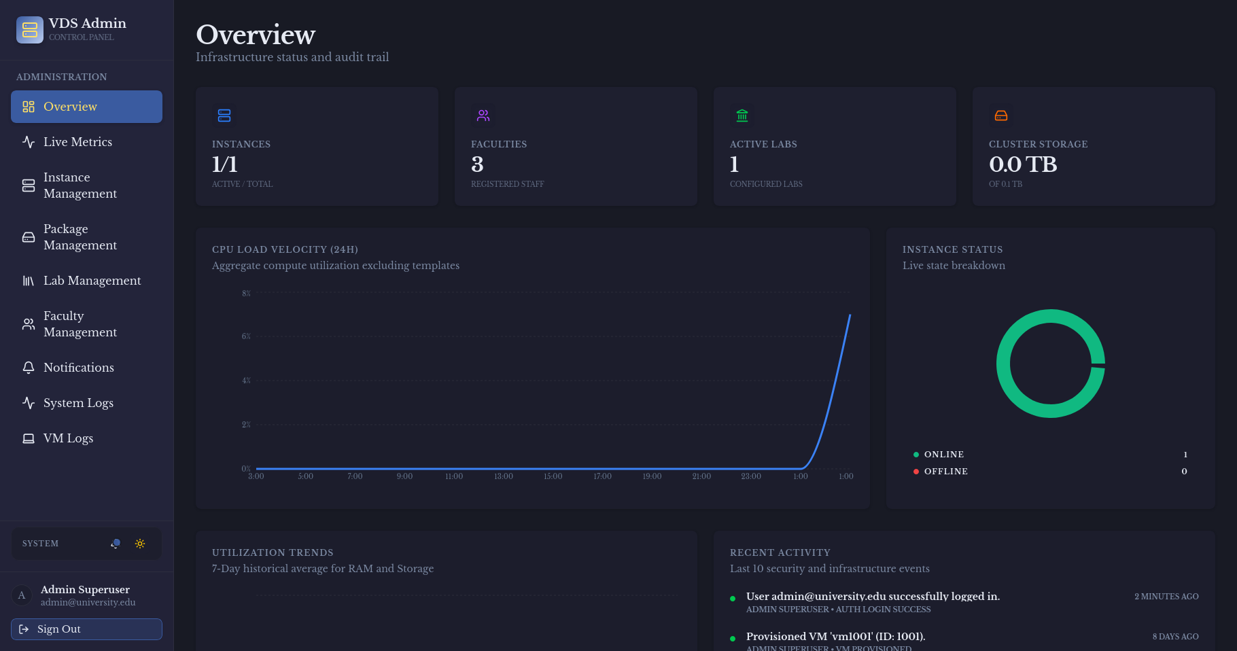Click the 23:00 axis label on chart
The image size is (1237, 651).
tap(751, 476)
